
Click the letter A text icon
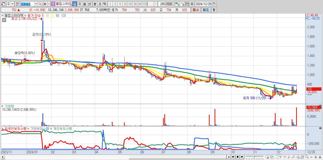pyautogui.click(x=320, y=157)
